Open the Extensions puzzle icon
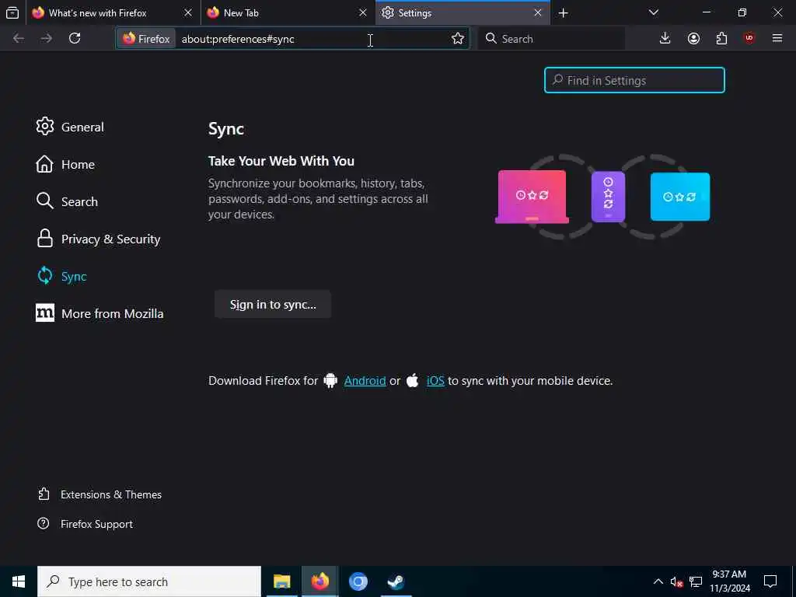Image resolution: width=796 pixels, height=597 pixels. pos(721,39)
